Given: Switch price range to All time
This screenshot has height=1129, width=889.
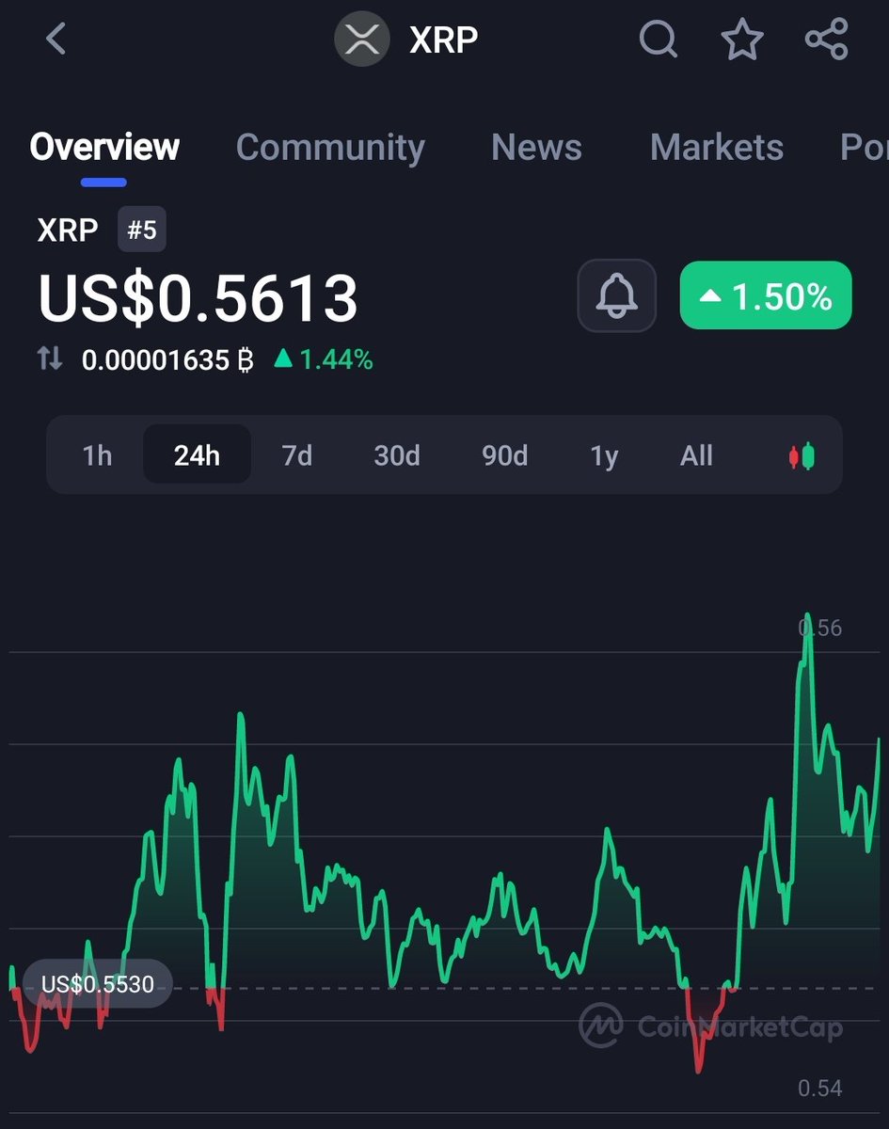Looking at the screenshot, I should (696, 455).
